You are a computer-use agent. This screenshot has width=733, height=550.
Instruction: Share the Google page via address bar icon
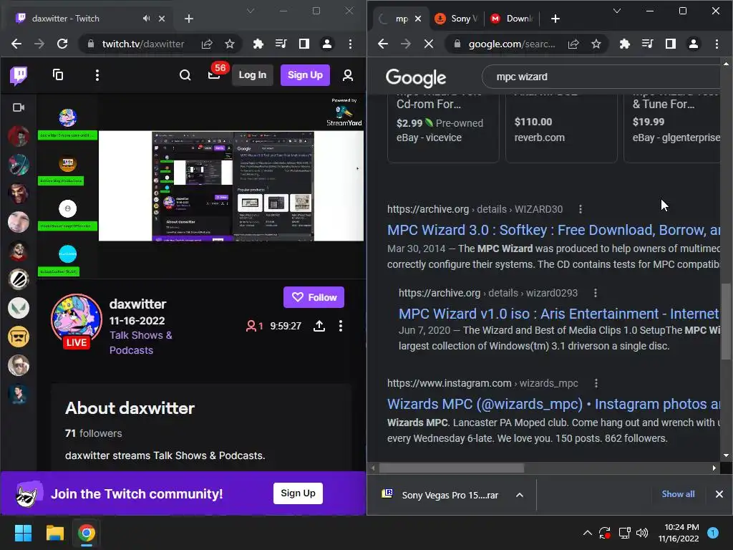573,44
